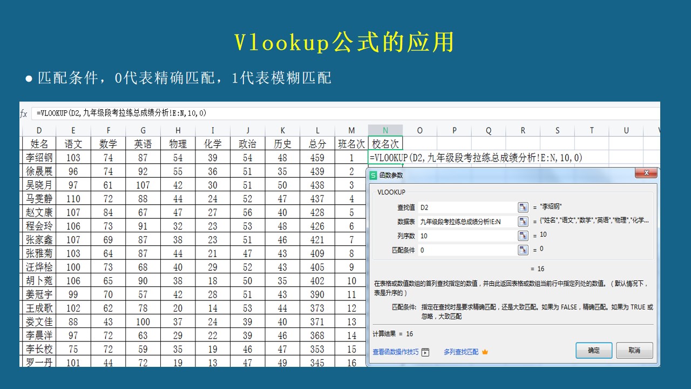691x389 pixels.
Task: Select column O header
Action: pyautogui.click(x=420, y=130)
